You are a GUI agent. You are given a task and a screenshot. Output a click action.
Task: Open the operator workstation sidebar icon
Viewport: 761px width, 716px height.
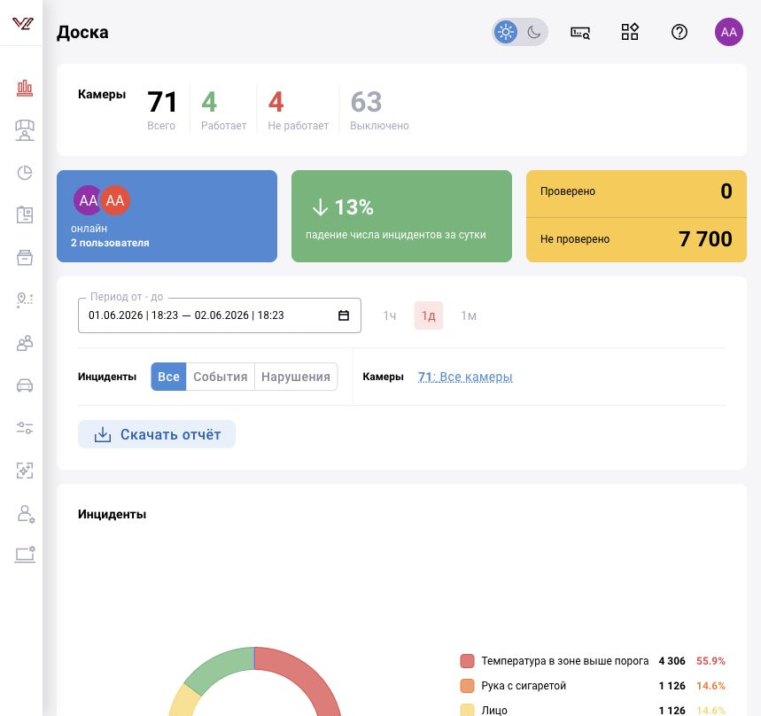(25, 130)
